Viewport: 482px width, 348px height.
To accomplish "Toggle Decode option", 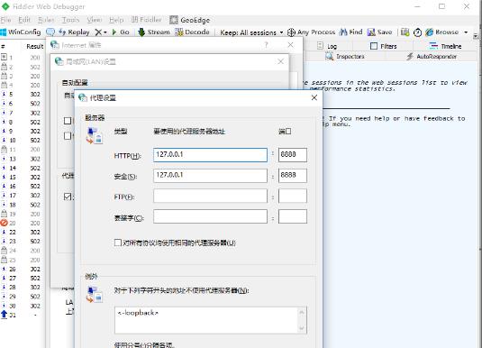I will pyautogui.click(x=192, y=32).
